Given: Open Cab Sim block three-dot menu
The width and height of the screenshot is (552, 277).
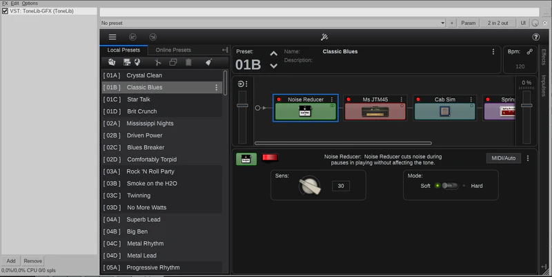Looking at the screenshot, I should pos(471,99).
